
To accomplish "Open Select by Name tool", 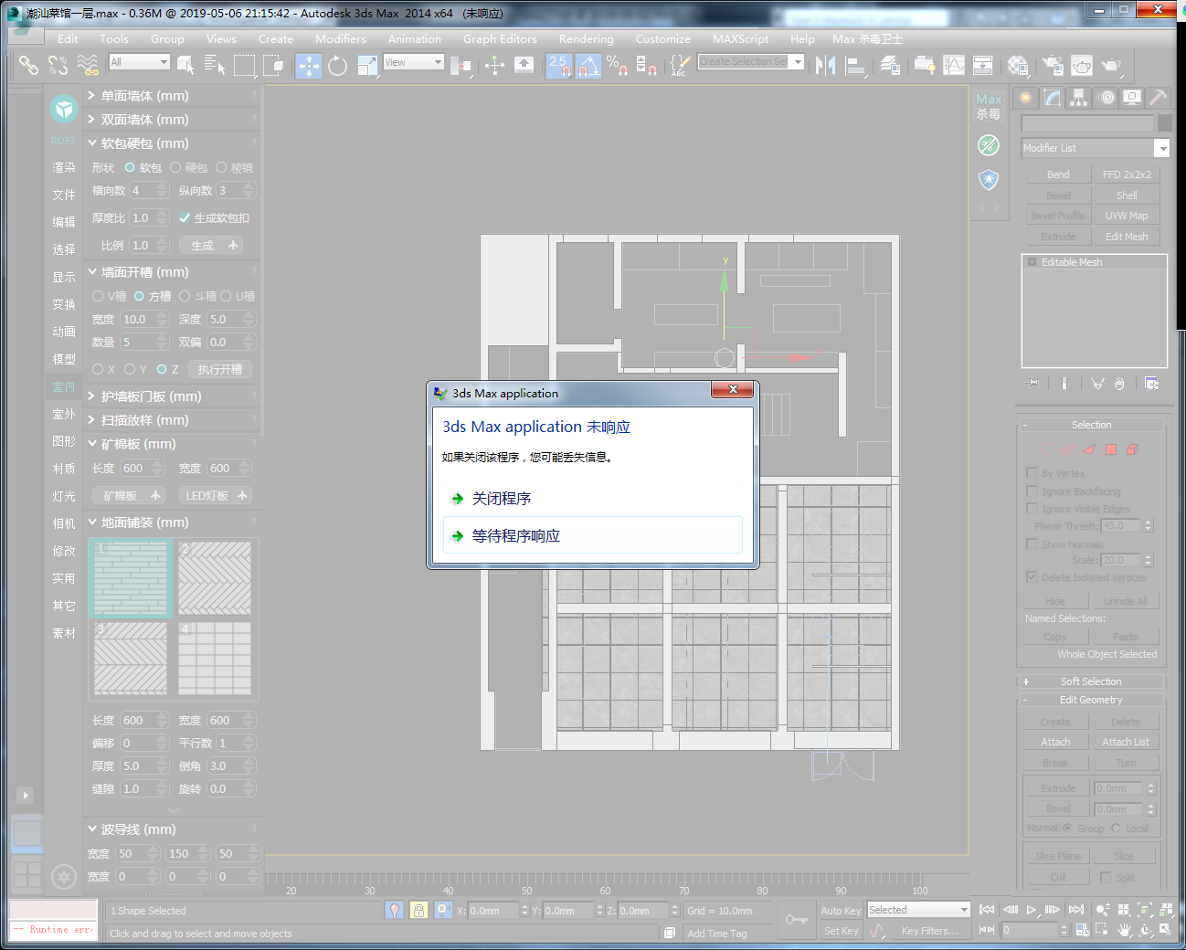I will coord(215,65).
